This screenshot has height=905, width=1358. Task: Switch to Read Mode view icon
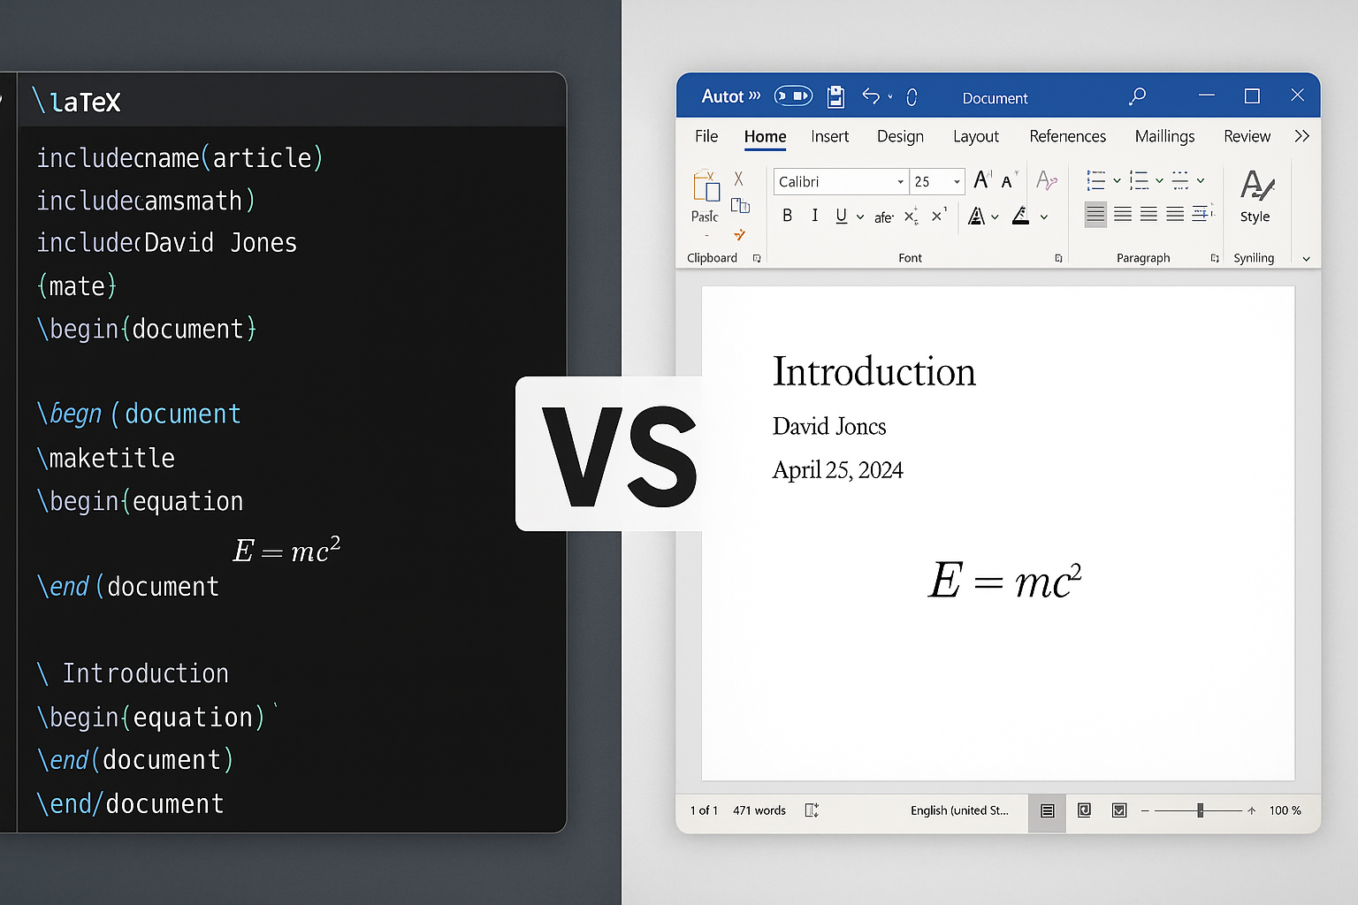[x=1084, y=810]
